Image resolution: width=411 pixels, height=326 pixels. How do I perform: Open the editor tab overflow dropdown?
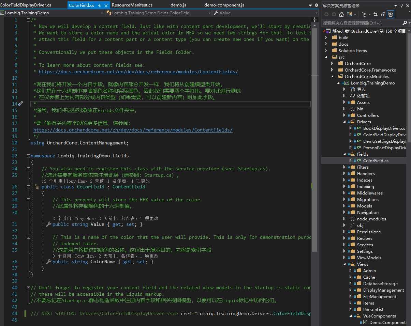pyautogui.click(x=310, y=5)
